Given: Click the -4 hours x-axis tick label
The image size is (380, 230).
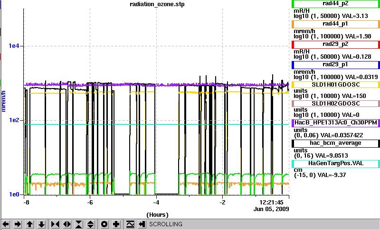Looking at the screenshot, I should click(x=156, y=202).
